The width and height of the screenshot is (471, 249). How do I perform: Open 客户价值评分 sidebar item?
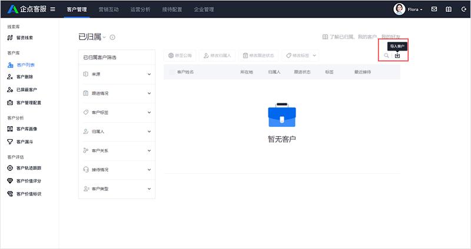click(x=24, y=181)
